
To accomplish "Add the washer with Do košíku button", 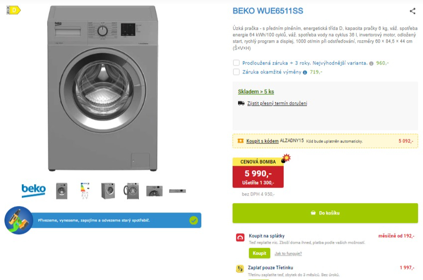I will [325, 213].
